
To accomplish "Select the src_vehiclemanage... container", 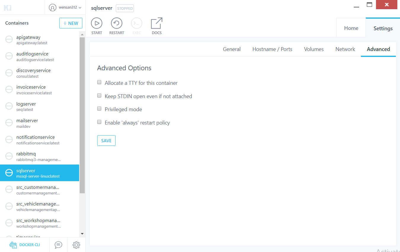I will click(x=40, y=206).
